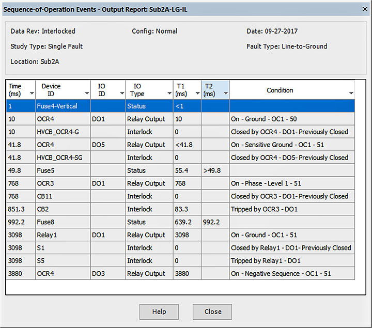The width and height of the screenshot is (372, 328).
Task: Open the Condition column filter dropdown
Action: pyautogui.click(x=351, y=94)
